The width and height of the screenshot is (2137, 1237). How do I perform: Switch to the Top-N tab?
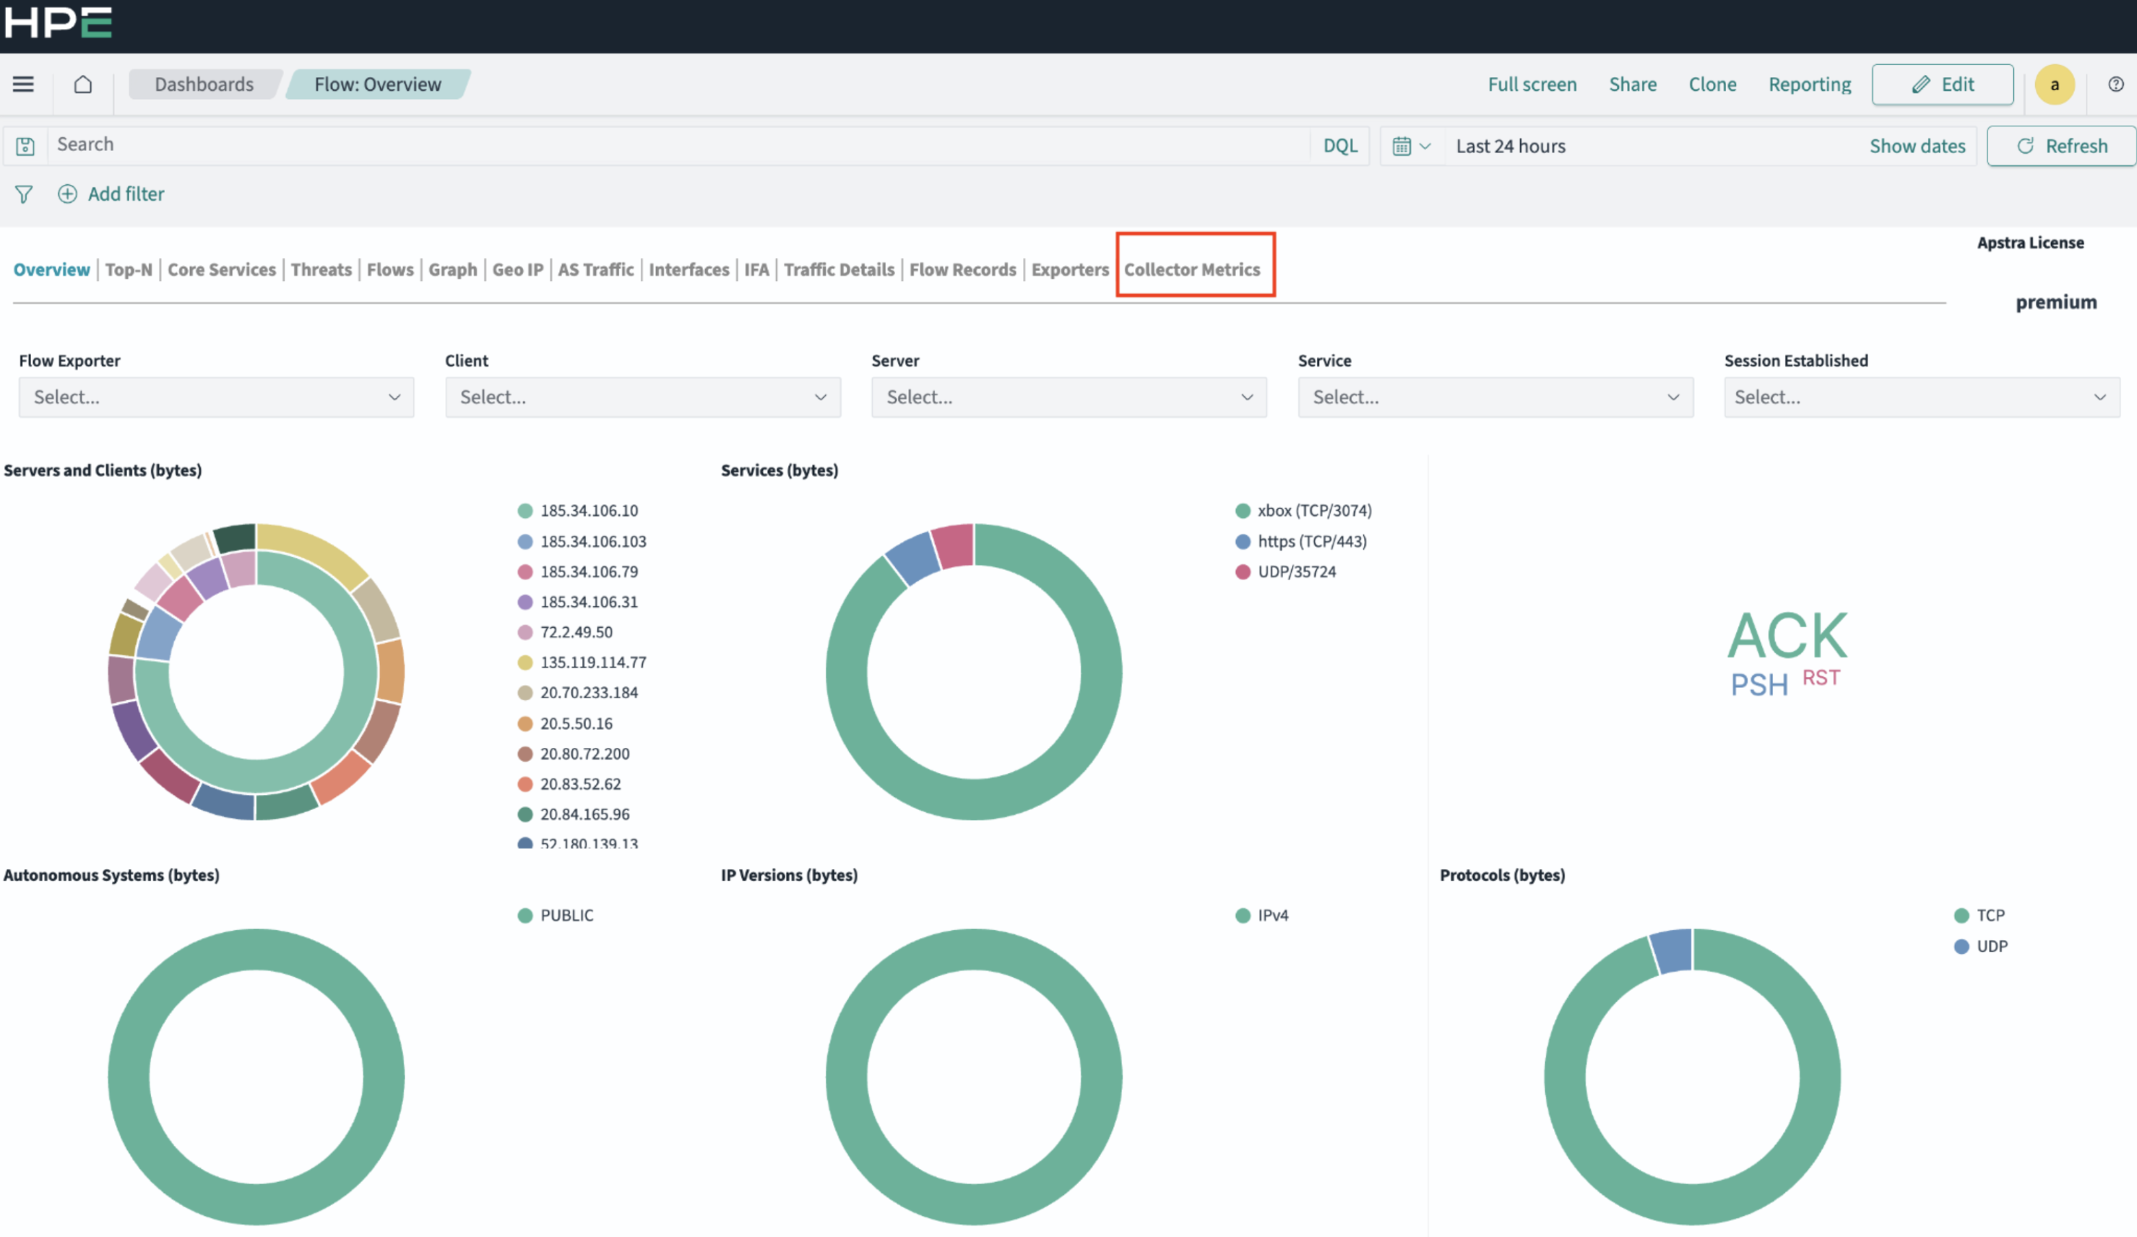point(129,270)
